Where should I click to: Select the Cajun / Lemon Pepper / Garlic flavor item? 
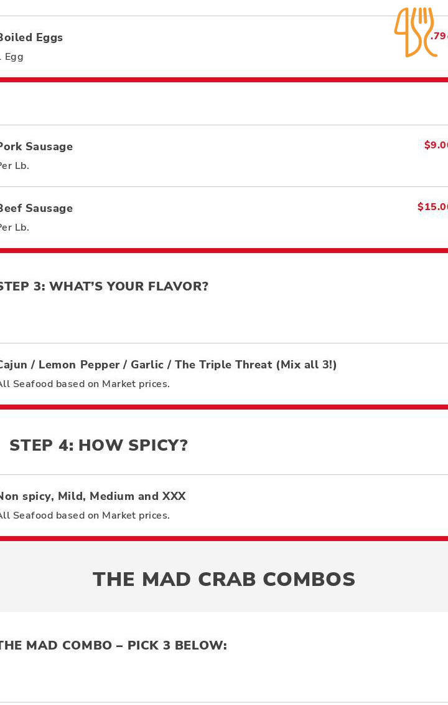pos(168,365)
